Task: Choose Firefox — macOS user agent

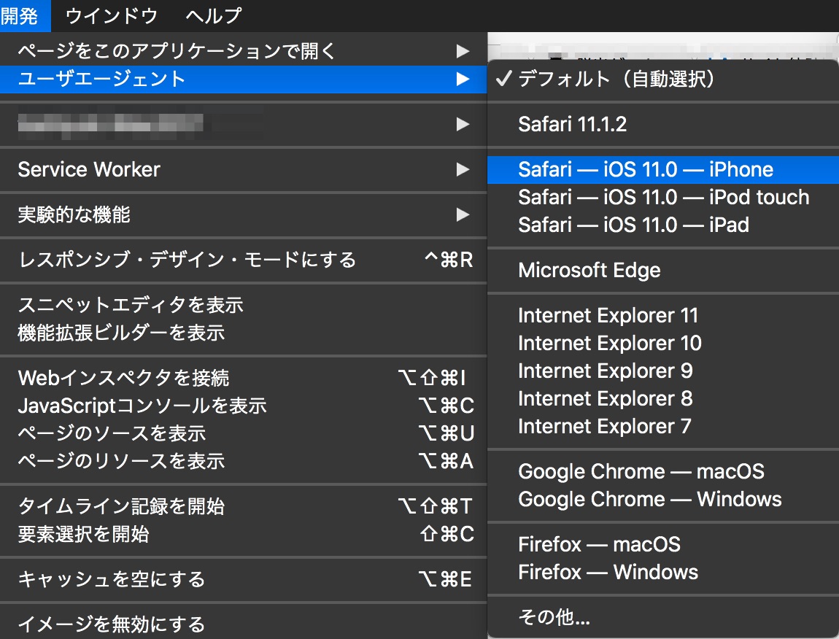Action: click(663, 545)
